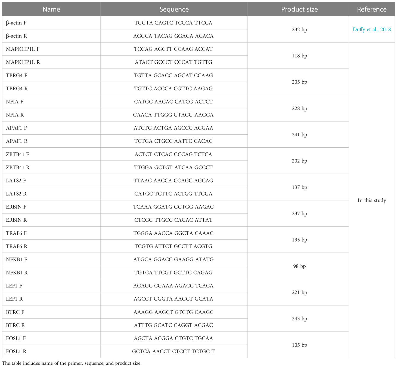Viewport: 397px width, 368px height.
Task: Click the In this study reference cell
Action: (x=372, y=200)
